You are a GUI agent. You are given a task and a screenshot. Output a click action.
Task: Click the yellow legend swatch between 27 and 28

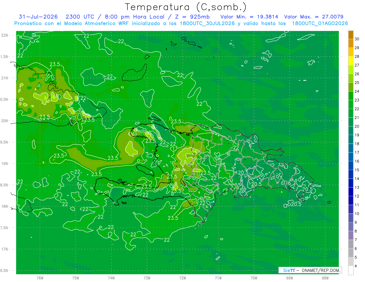pos(351,61)
